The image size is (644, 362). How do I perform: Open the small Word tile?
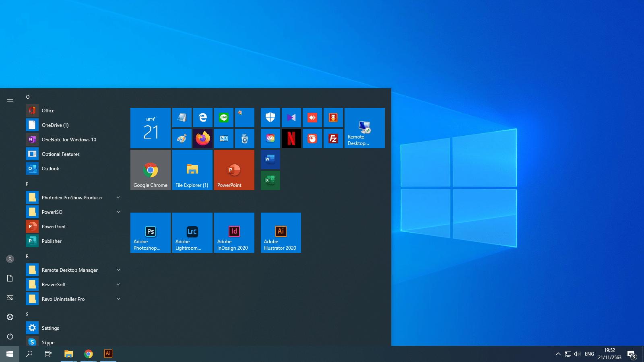click(270, 159)
